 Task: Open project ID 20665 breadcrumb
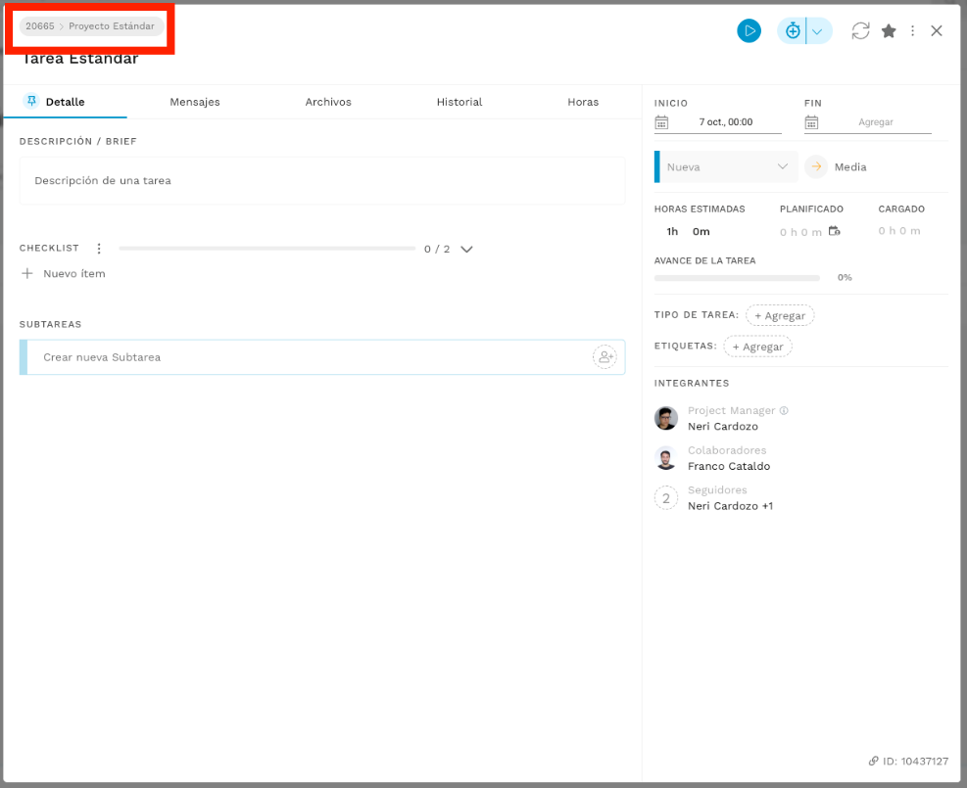point(40,25)
